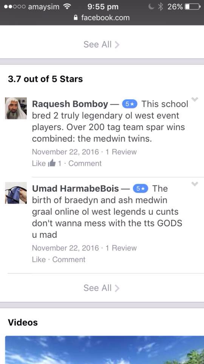204x364 pixels.
Task: Tap the battery icon in status bar
Action: [193, 6]
